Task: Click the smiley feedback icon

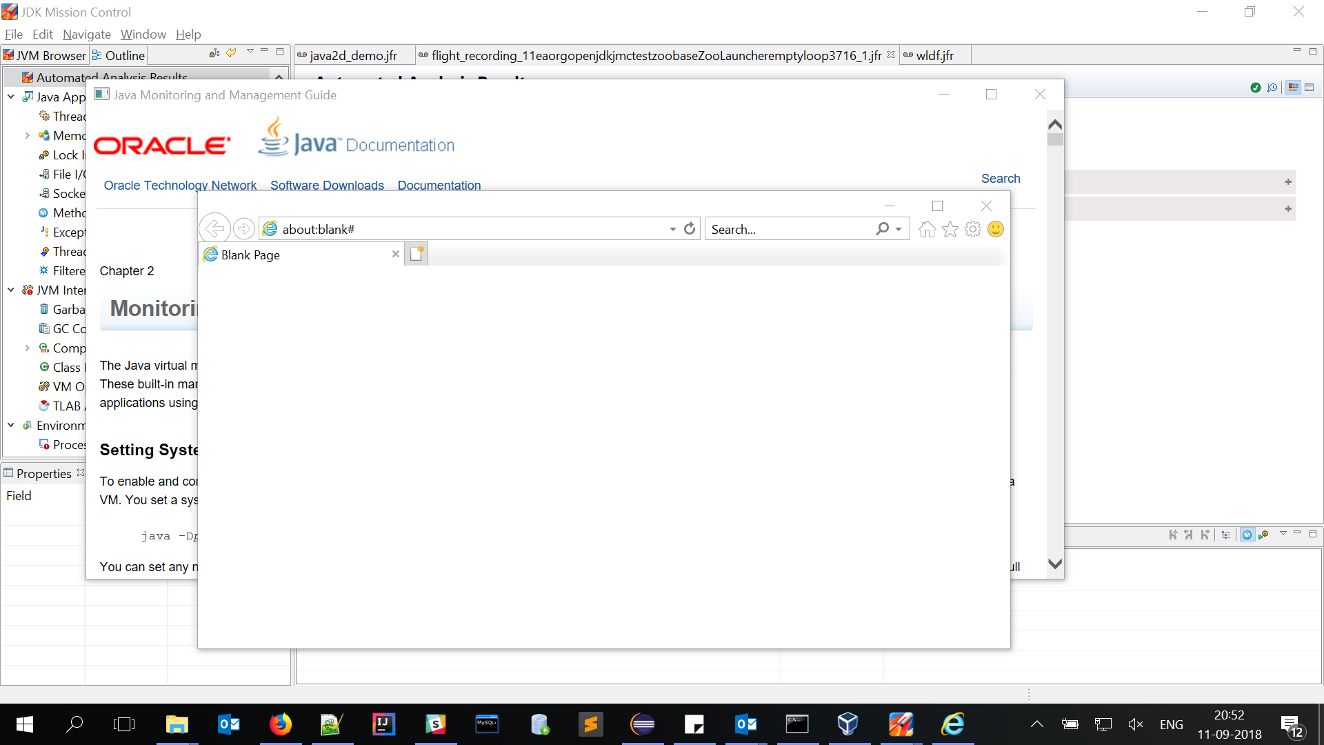Action: (x=995, y=229)
